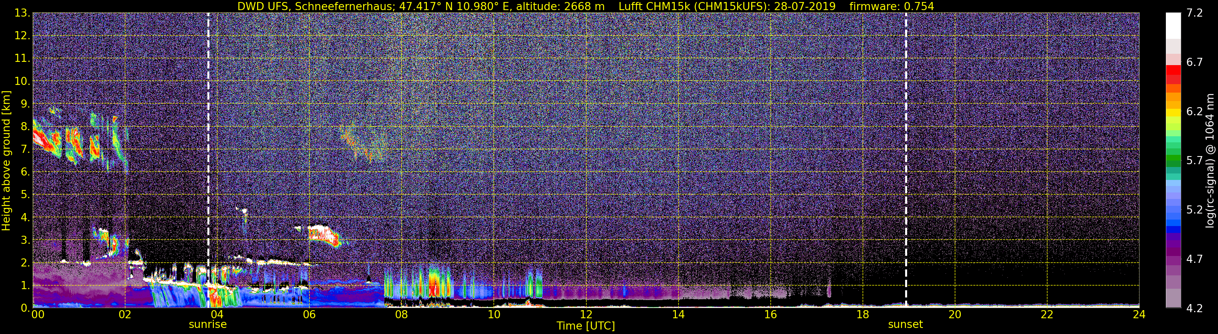The image size is (1218, 334).
Task: Pick the red band on the colorbar
Action: 1173,70
